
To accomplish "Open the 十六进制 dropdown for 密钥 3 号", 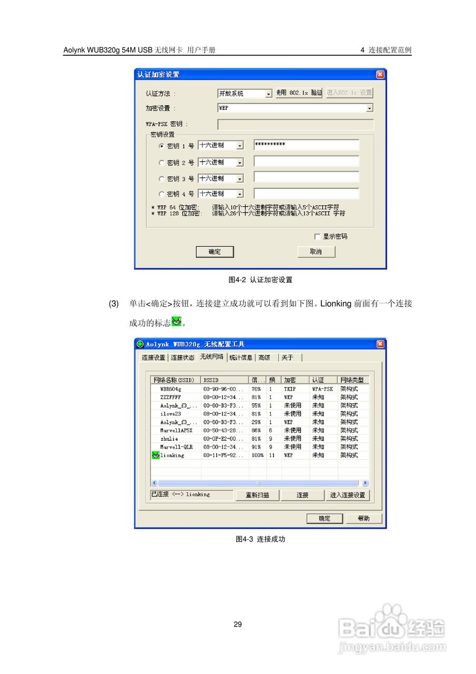I will pos(221,179).
